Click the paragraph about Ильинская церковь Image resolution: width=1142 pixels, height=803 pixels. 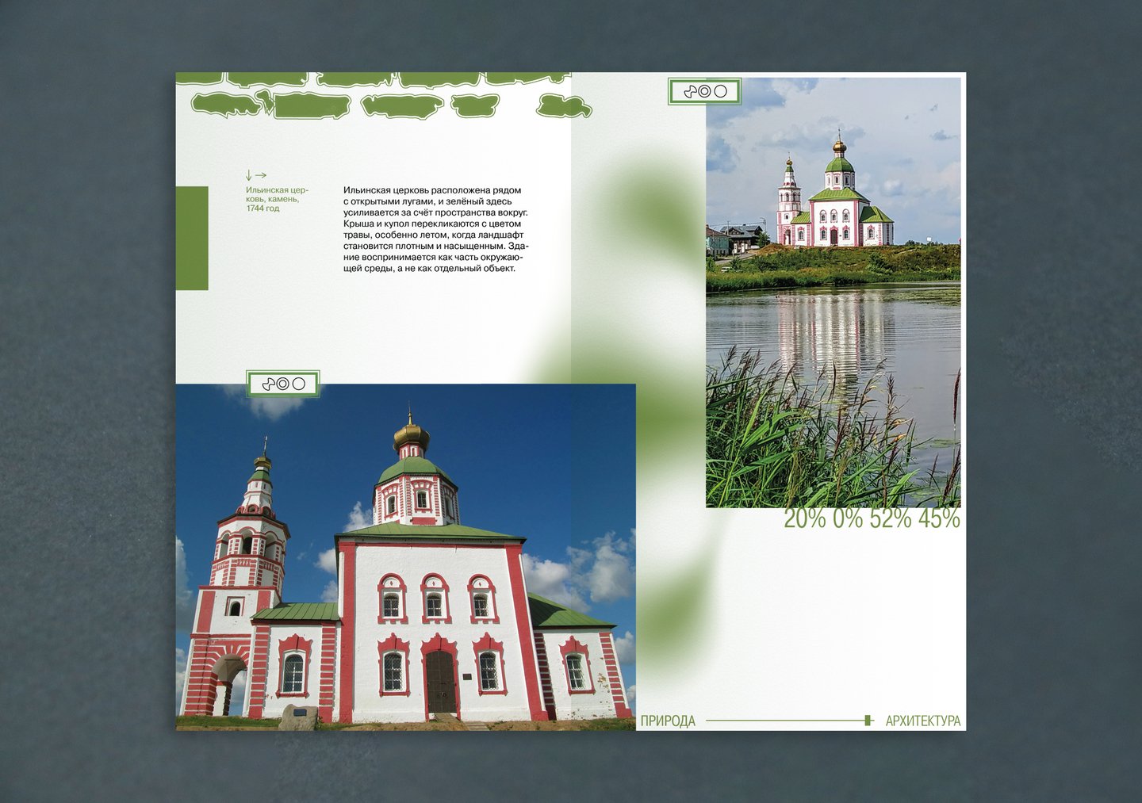(x=435, y=229)
